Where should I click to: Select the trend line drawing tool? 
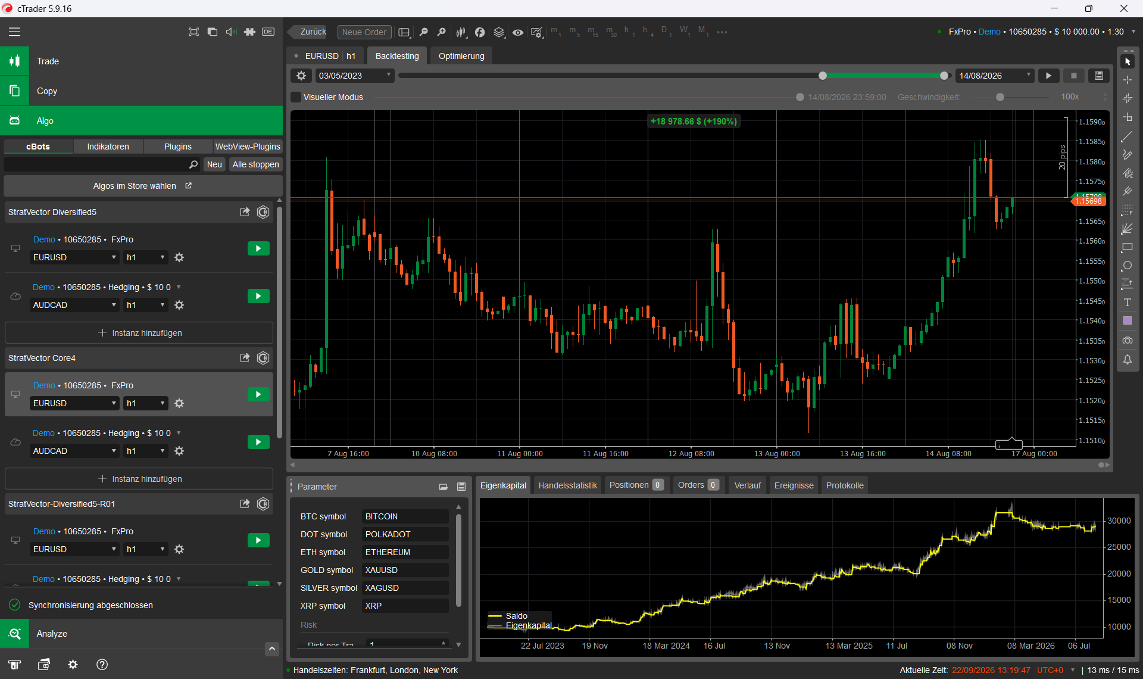pos(1128,136)
